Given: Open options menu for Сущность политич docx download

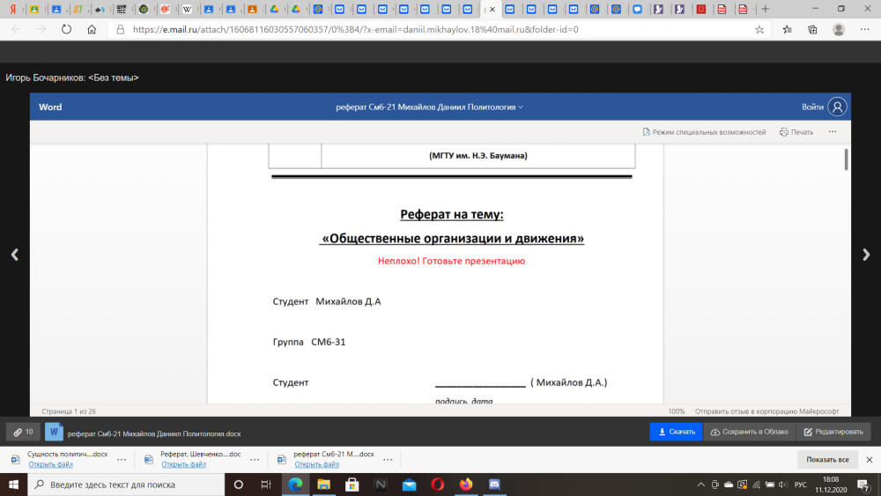Looking at the screenshot, I should (x=121, y=459).
